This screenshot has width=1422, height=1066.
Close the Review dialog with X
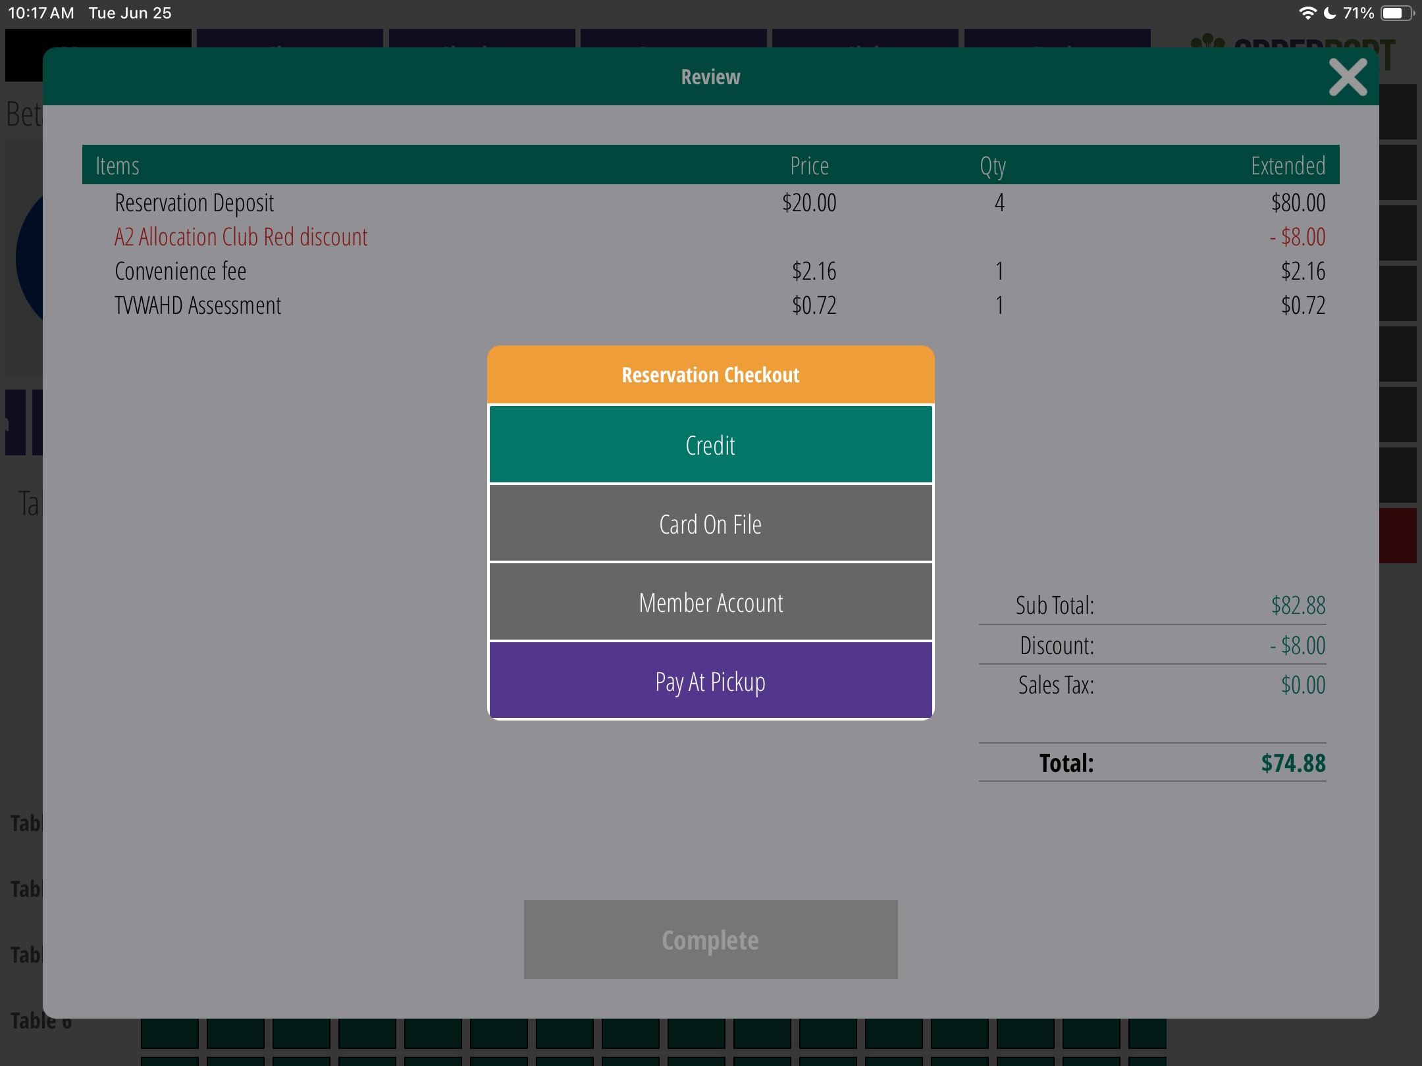pos(1347,78)
